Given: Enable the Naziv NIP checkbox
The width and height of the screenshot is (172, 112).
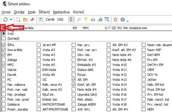Looking at the screenshot, I should [143, 50].
